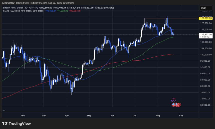Screen dimensions: 215x129
Task: Click the purple lightning bolt event icon
Action: [174, 100]
